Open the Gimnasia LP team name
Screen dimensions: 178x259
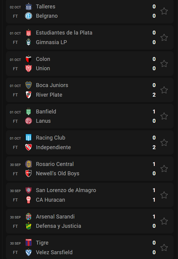51,42
